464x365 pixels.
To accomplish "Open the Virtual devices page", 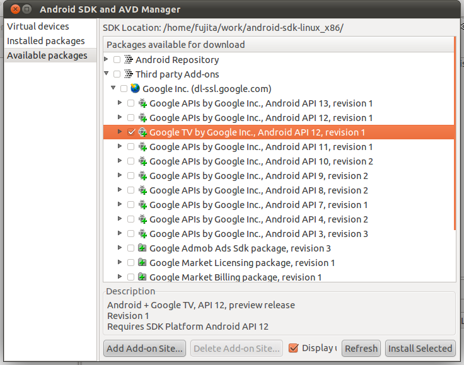I will tap(50, 26).
